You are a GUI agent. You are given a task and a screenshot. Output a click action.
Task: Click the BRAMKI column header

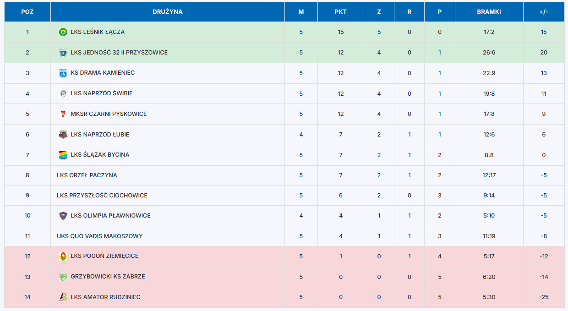pos(489,12)
